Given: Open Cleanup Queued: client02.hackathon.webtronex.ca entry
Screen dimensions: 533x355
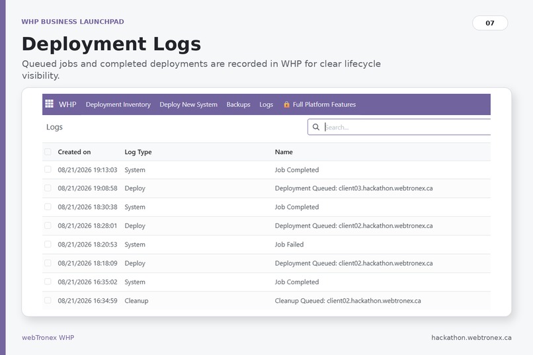Looking at the screenshot, I should pos(348,301).
